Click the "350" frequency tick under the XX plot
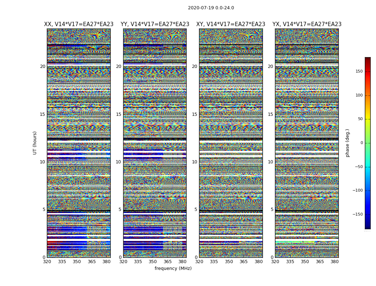This screenshot has height=286, width=376. [77, 262]
